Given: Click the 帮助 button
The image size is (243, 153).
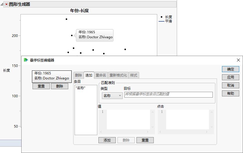Looking at the screenshot, I should coord(230,93).
